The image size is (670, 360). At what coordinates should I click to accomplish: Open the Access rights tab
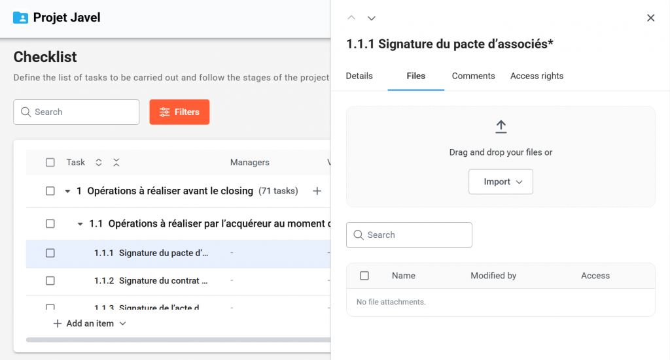pyautogui.click(x=537, y=76)
